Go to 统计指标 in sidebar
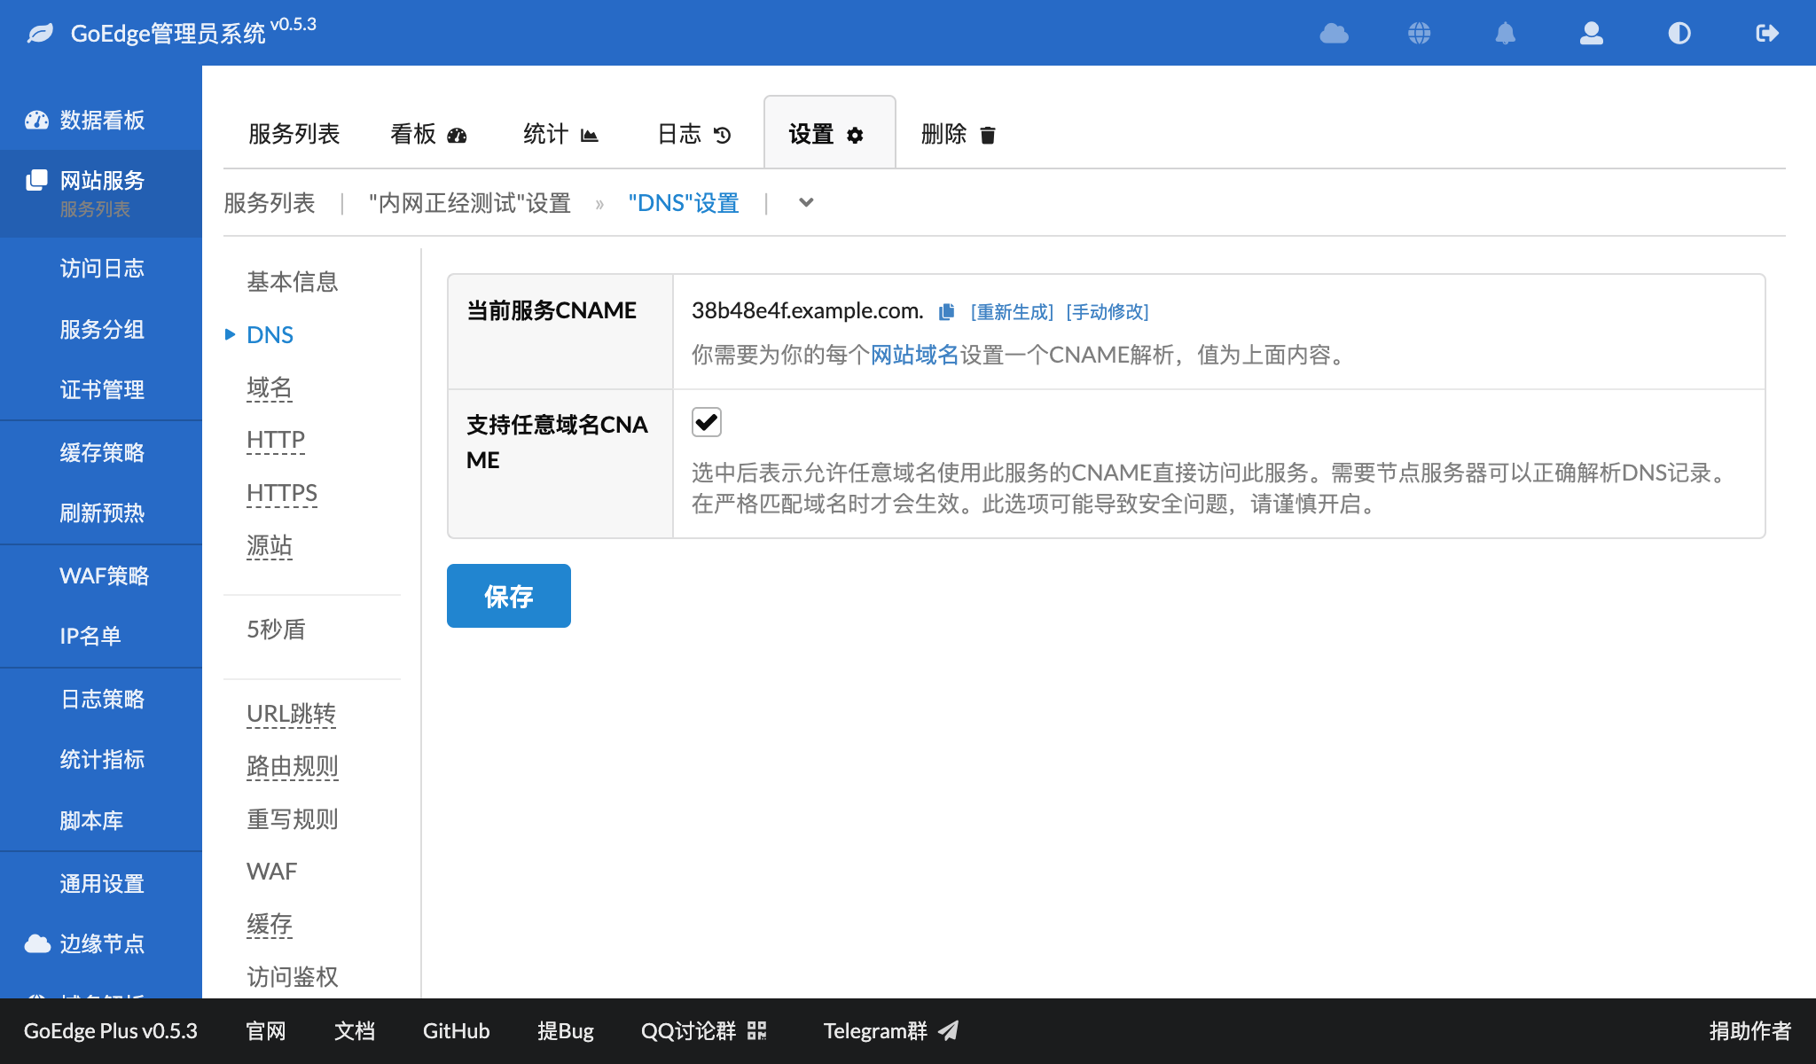The width and height of the screenshot is (1816, 1064). 101,760
